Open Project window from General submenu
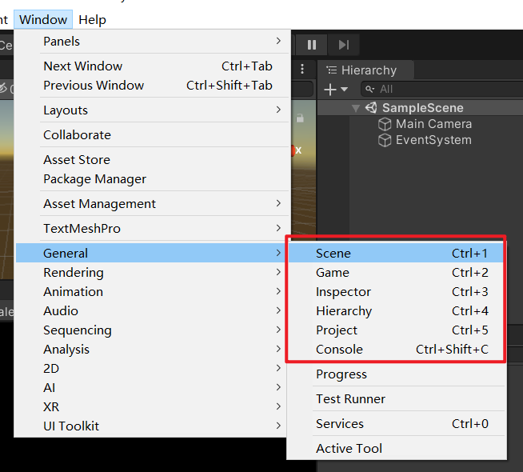This screenshot has height=472, width=523. (x=397, y=330)
